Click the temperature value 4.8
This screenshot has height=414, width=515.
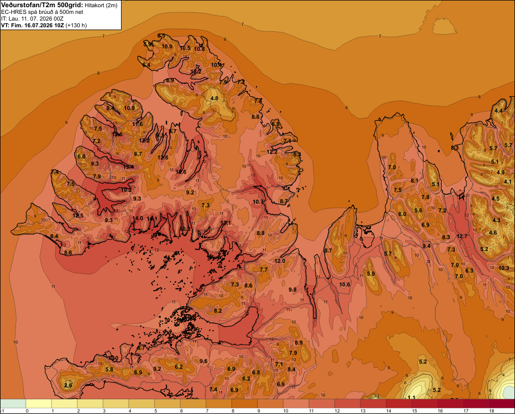pos(214,98)
